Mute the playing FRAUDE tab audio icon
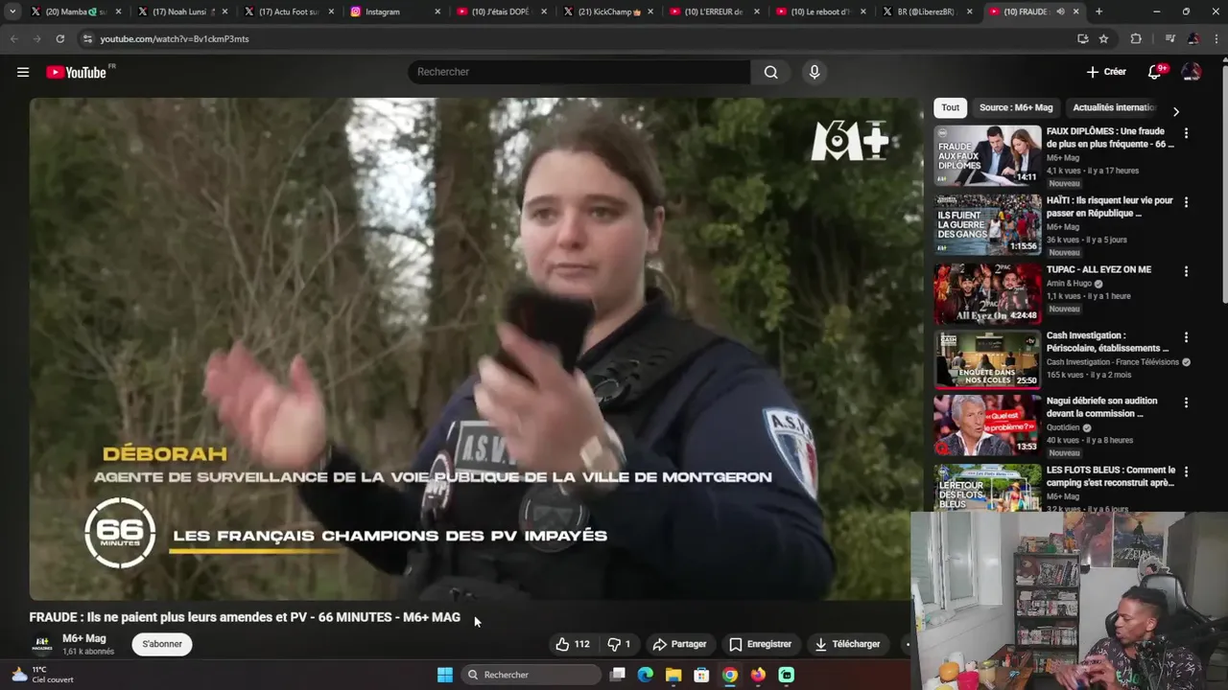This screenshot has height=690, width=1228. 1060,11
